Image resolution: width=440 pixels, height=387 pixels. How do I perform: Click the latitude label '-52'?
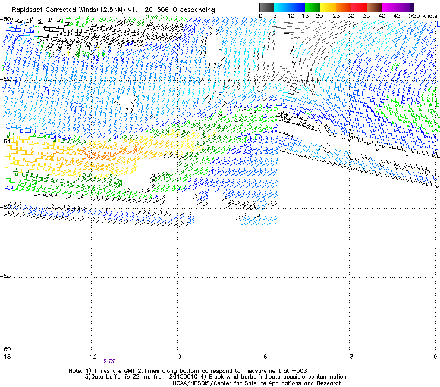pos(5,79)
